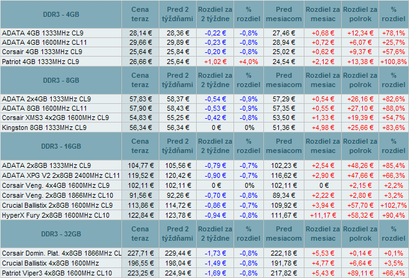Click half-year percent '+102,7%'
The width and height of the screenshot is (409, 278).
tap(393, 205)
